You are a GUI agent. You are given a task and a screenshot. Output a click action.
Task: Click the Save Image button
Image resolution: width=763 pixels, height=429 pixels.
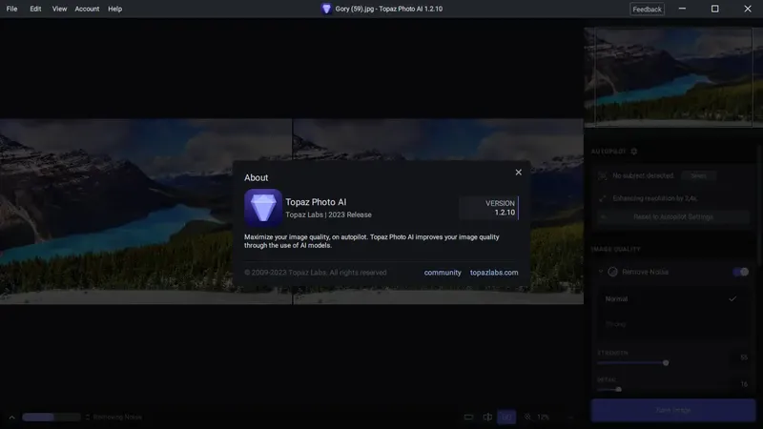click(x=673, y=410)
